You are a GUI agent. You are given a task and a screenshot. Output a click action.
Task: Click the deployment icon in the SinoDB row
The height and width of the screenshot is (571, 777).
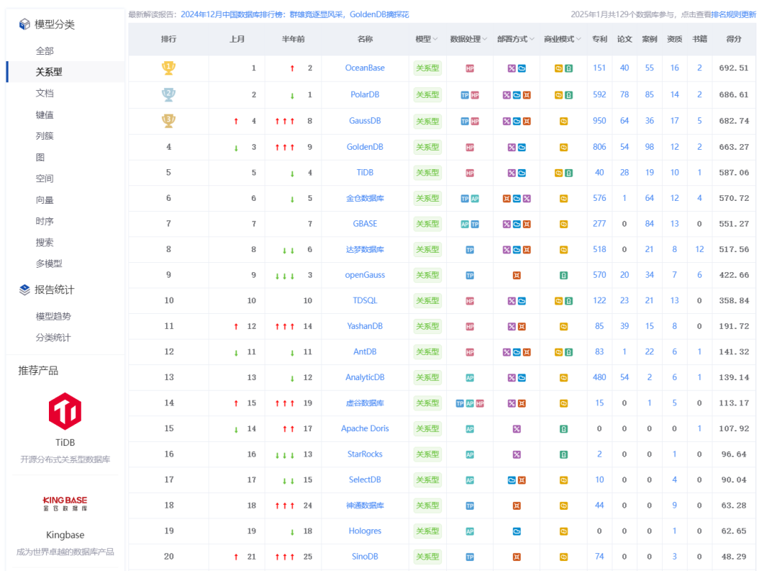coord(517,557)
